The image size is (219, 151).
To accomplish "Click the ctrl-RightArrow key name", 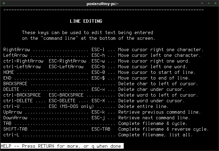I will 23,61.
